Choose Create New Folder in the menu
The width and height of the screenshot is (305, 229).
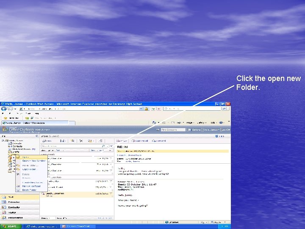tap(31, 183)
